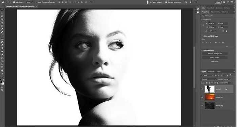Switch to the Swatches tab

click(211, 8)
